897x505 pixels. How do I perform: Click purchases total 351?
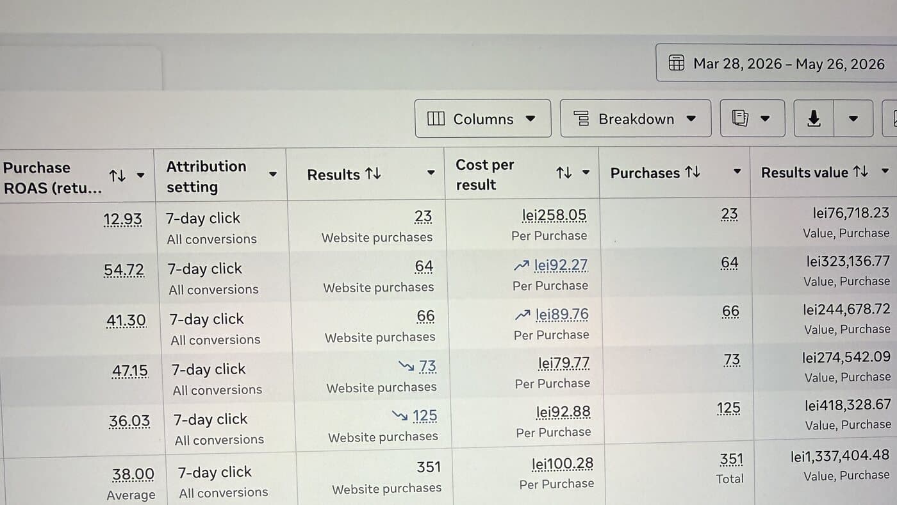click(x=731, y=459)
